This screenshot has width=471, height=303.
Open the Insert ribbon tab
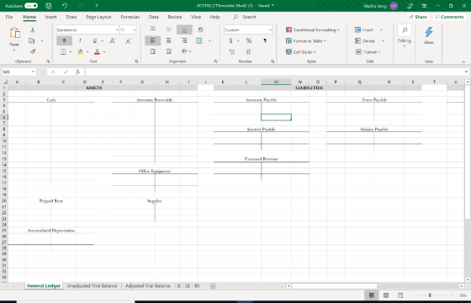50,17
